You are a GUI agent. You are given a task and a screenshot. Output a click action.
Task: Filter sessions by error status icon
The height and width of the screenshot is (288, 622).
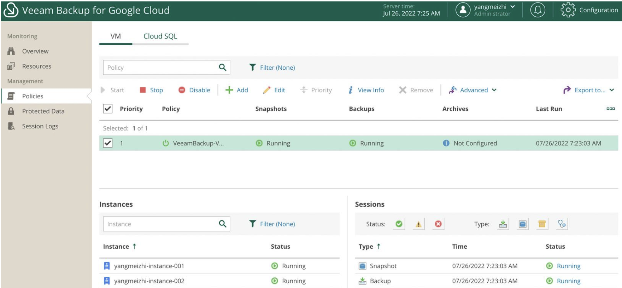tap(438, 224)
